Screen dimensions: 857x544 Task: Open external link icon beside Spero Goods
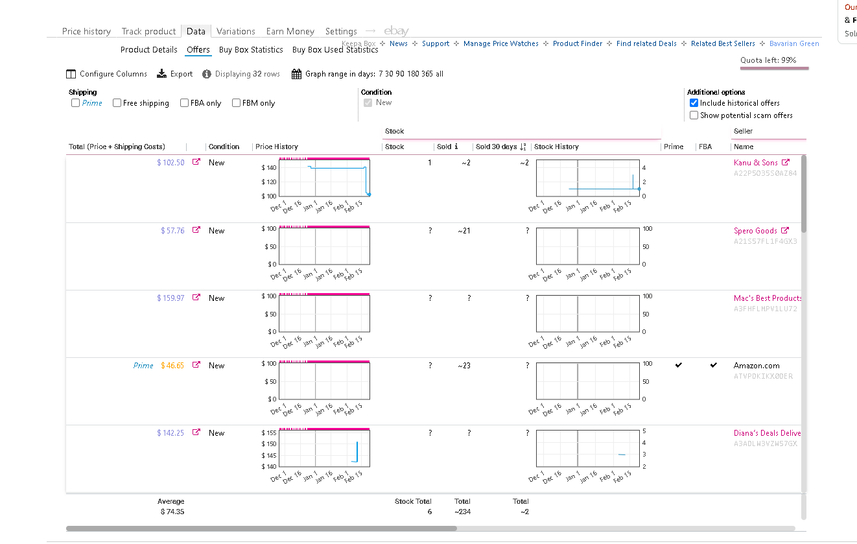pyautogui.click(x=785, y=230)
